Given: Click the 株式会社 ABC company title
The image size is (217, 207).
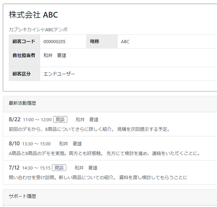Looking at the screenshot, I should point(33,15).
